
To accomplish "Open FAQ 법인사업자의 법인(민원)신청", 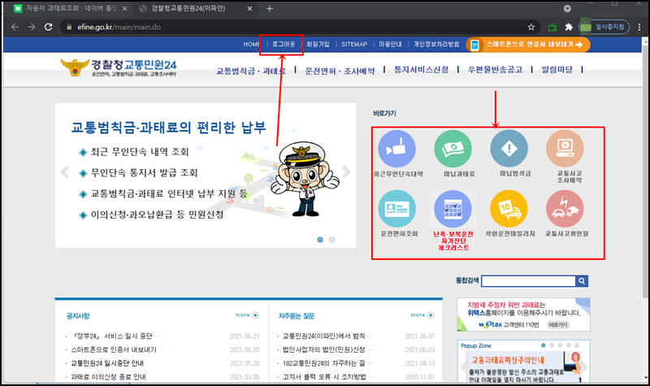I will 328,349.
